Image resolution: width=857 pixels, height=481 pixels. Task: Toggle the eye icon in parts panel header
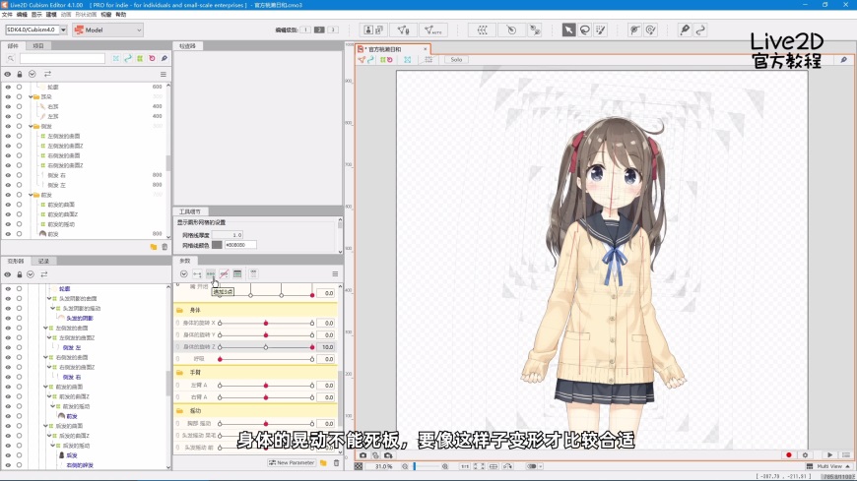pyautogui.click(x=8, y=74)
